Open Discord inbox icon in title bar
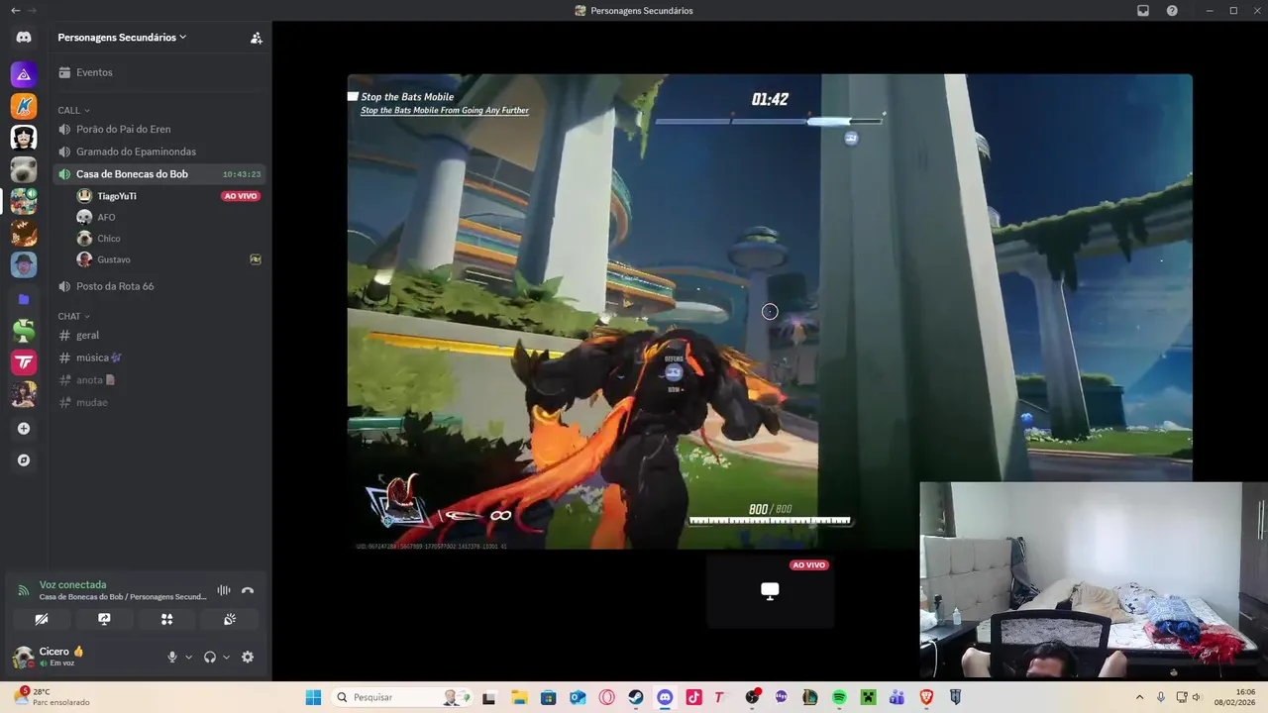 pos(1143,11)
